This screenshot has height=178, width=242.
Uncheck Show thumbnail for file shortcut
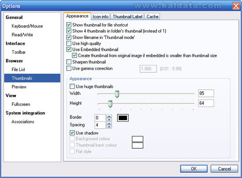(x=68, y=25)
